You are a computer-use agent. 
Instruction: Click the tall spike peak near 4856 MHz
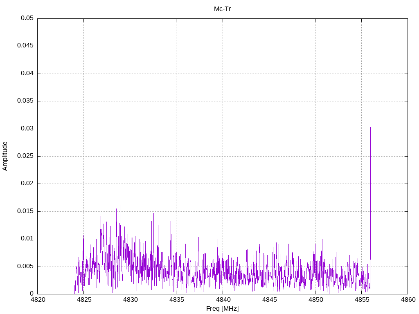coord(371,23)
